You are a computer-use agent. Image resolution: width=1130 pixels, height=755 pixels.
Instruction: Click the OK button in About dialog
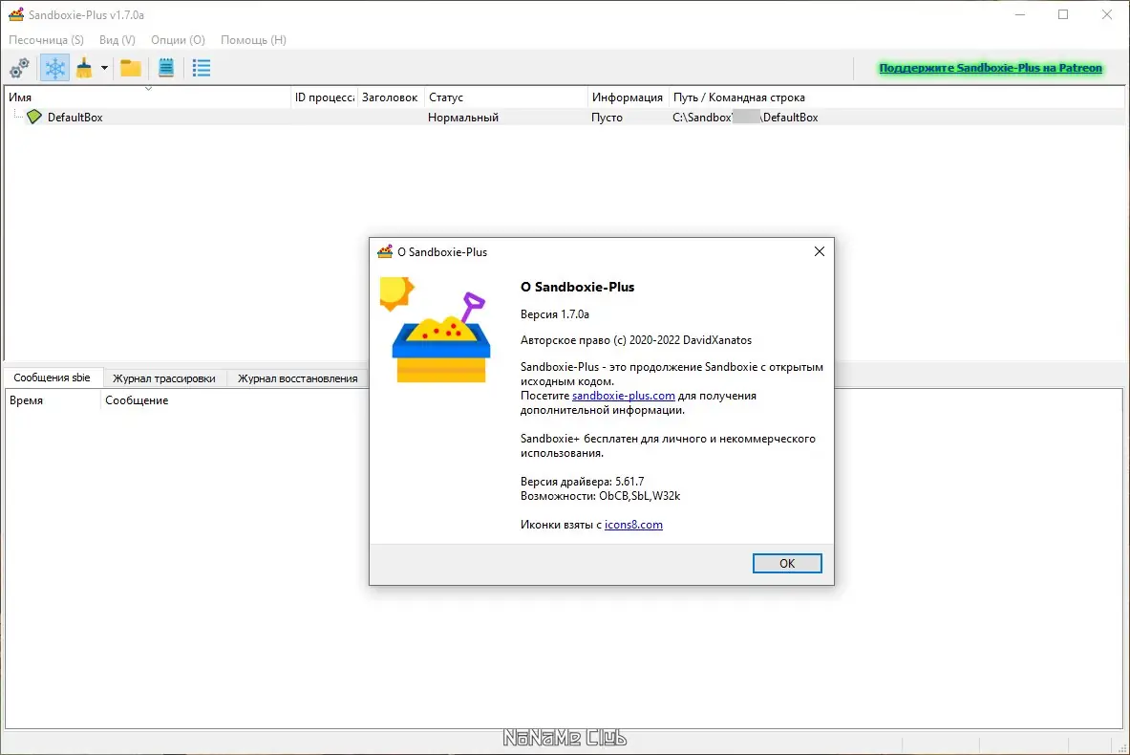[x=787, y=563]
